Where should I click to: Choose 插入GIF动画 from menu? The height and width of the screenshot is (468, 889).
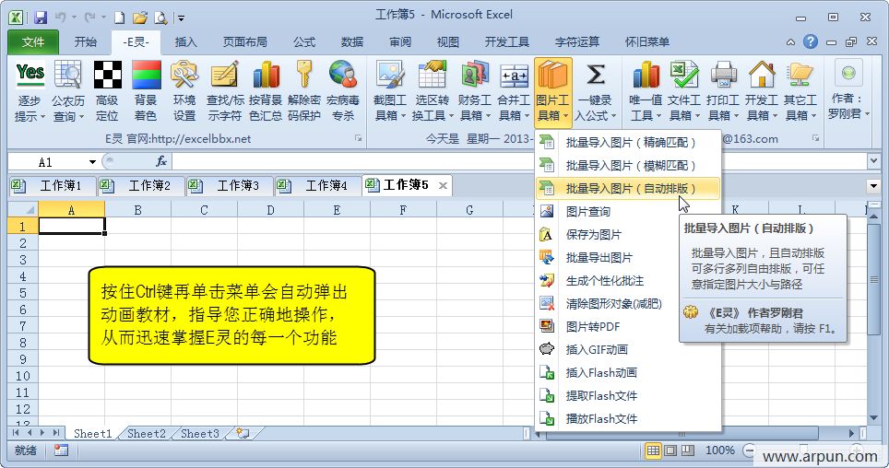coord(628,349)
